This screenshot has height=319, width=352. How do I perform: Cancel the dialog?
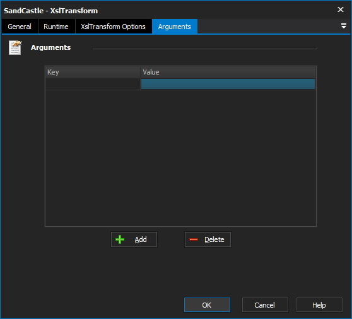click(x=265, y=305)
